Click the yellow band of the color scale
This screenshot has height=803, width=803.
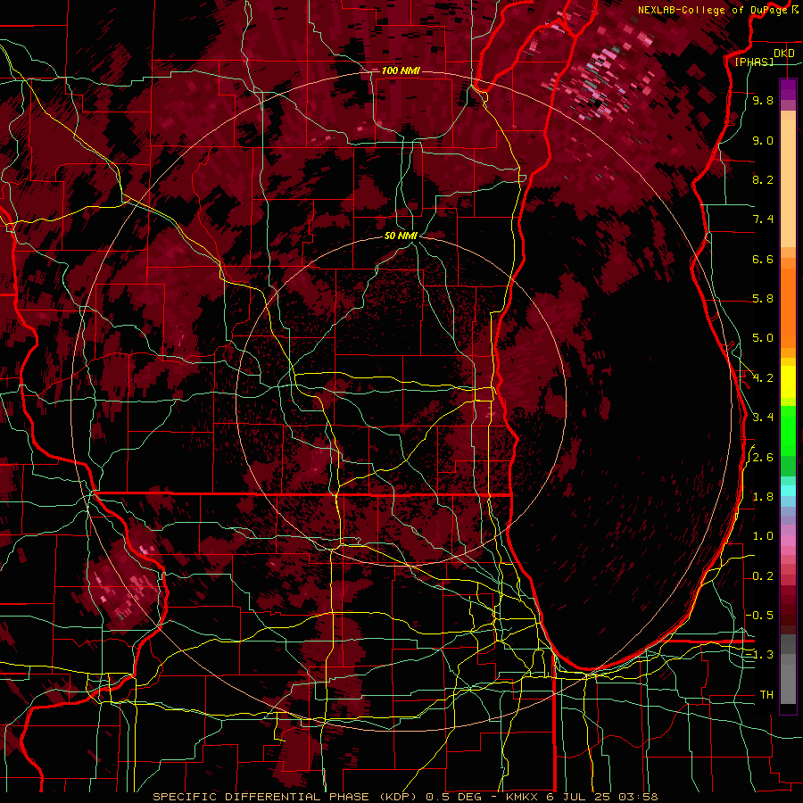click(x=788, y=382)
